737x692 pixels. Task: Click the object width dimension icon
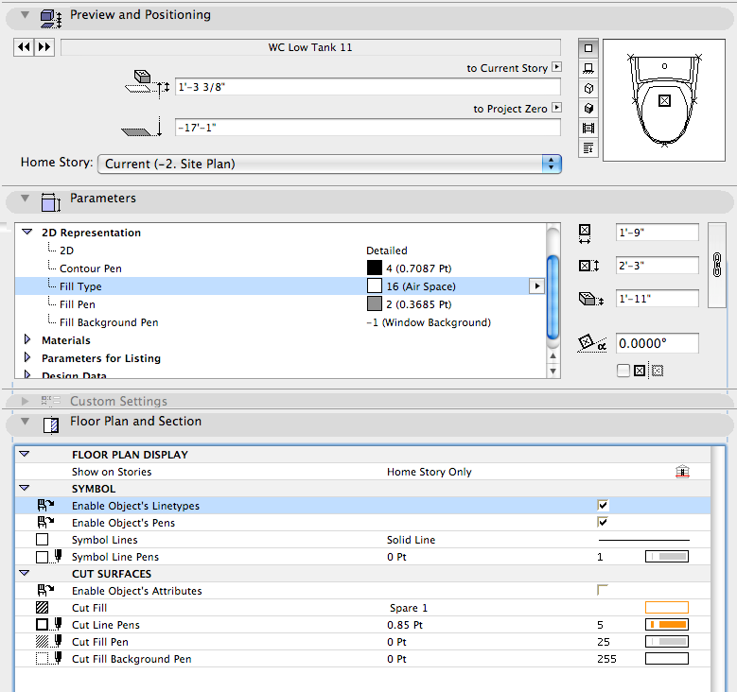coord(585,234)
